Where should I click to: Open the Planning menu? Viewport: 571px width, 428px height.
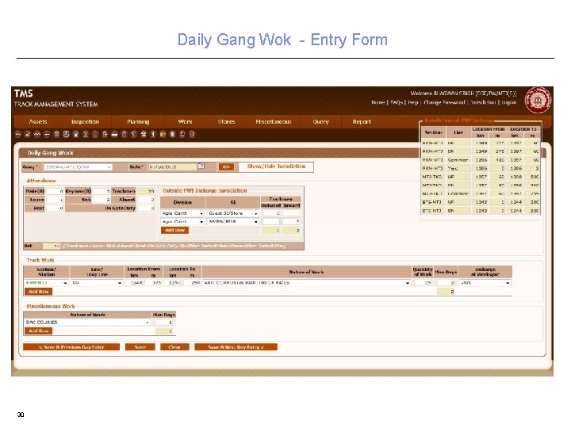coord(138,121)
